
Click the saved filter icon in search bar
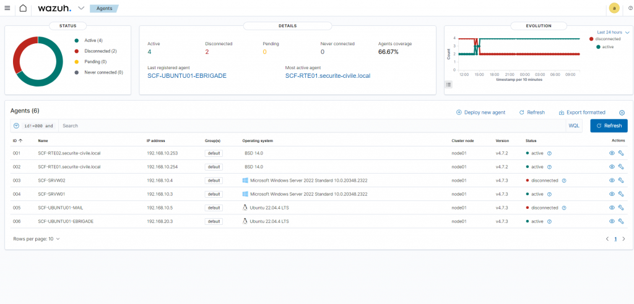17,125
